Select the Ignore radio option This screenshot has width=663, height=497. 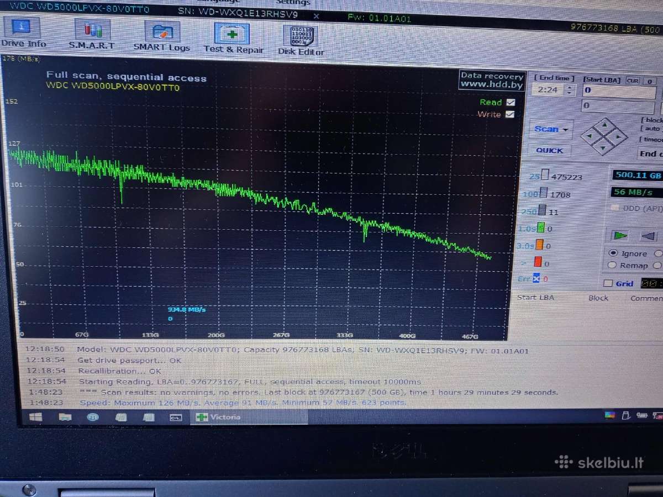(x=613, y=253)
